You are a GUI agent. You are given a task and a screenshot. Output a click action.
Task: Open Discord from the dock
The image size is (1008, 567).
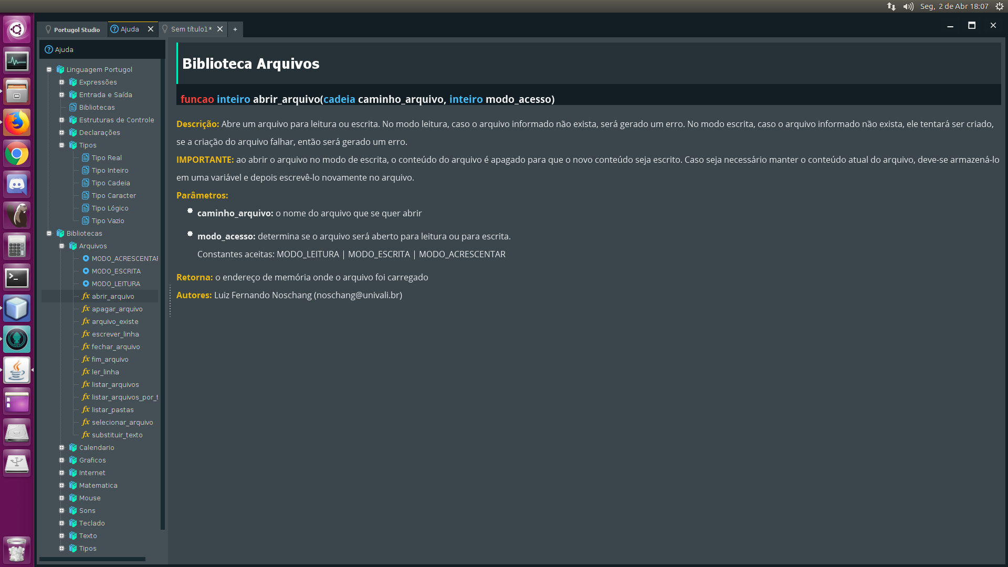coord(16,184)
